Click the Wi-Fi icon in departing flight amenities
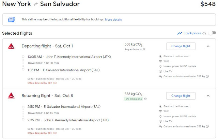The image size is (218, 140). pyautogui.click(x=160, y=61)
